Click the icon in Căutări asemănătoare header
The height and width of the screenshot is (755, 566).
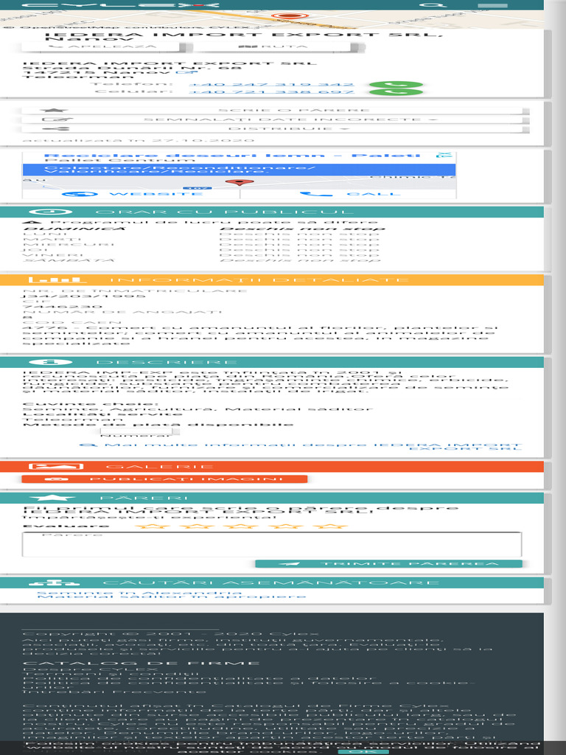[54, 582]
